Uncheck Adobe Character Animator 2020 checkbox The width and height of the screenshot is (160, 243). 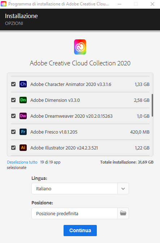(13, 84)
